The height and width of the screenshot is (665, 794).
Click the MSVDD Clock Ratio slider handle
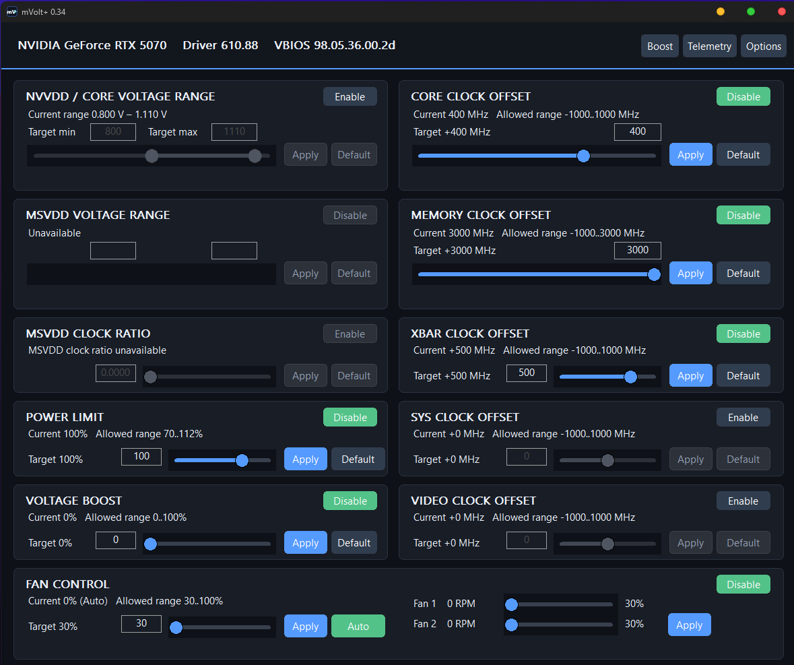(x=150, y=377)
